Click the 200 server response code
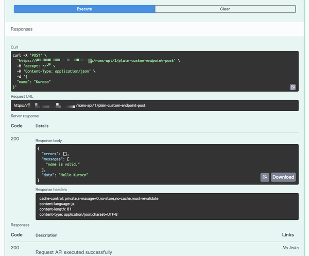Image resolution: width=309 pixels, height=256 pixels. (x=15, y=139)
